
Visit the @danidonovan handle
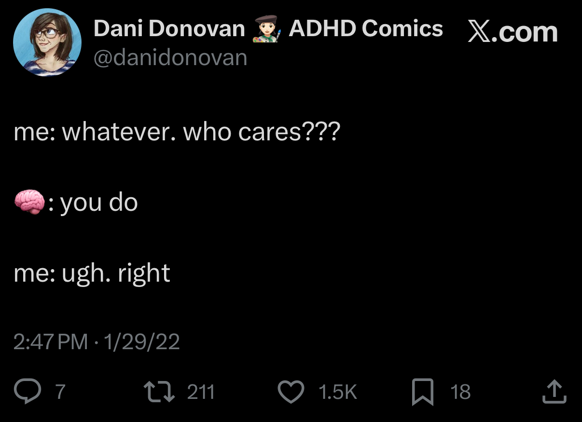[x=170, y=58]
